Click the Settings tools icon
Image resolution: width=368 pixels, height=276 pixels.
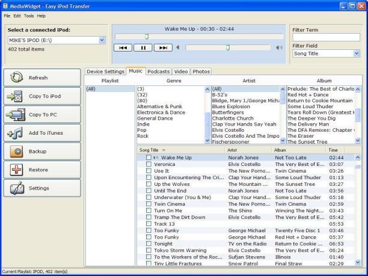coord(17,188)
